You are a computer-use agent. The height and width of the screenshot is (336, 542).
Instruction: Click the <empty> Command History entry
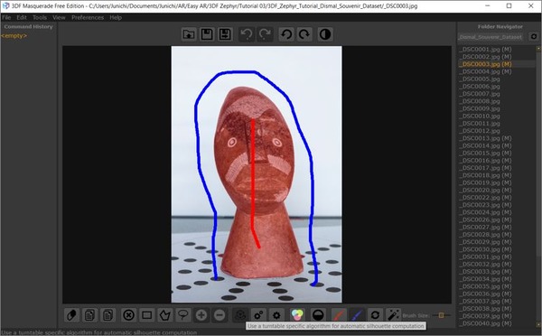coord(14,35)
